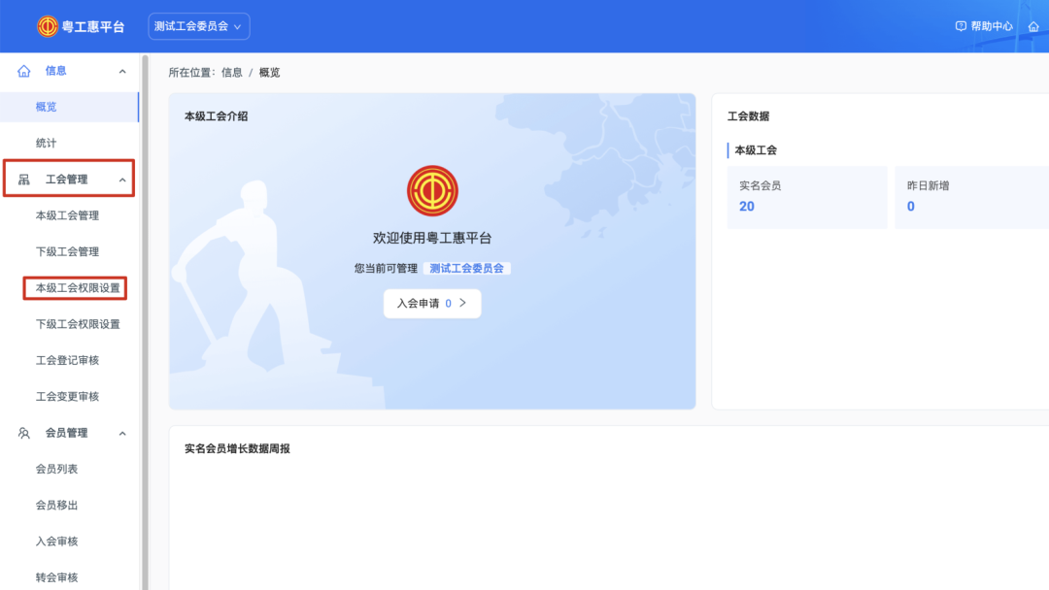Open 入会审核 menu item
The image size is (1049, 590).
(57, 541)
